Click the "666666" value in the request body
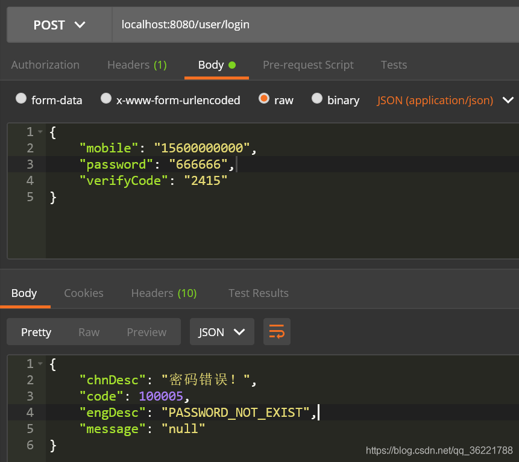Viewport: 519px width, 462px height. [198, 164]
